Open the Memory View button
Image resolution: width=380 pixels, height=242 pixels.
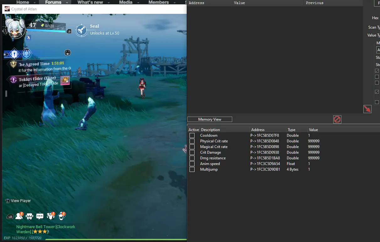coord(210,119)
